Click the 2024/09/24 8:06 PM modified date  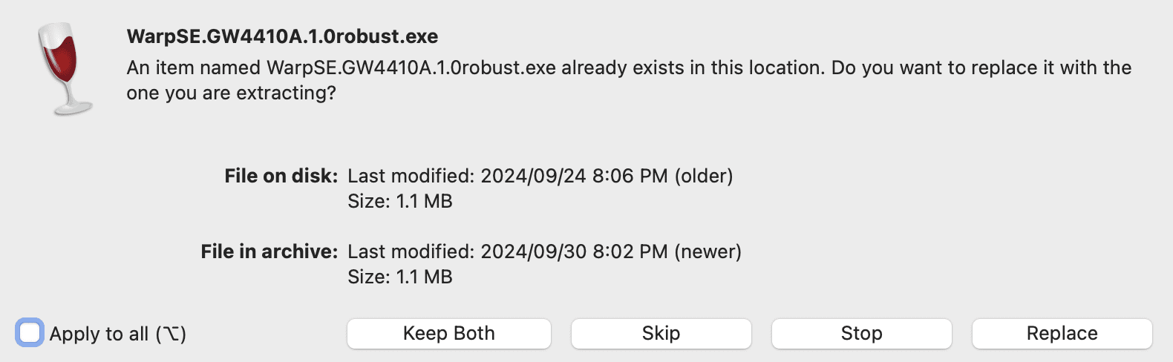574,176
